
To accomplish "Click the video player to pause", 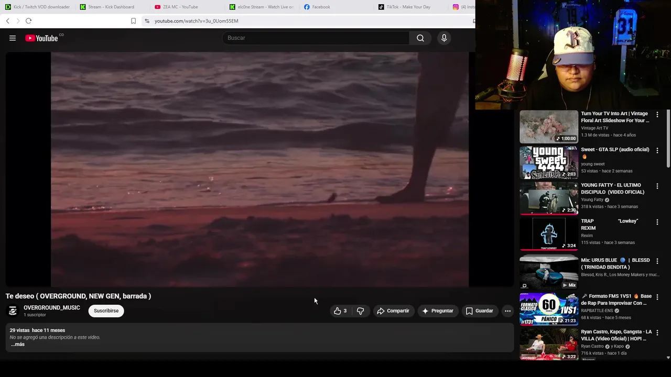I will (x=259, y=169).
